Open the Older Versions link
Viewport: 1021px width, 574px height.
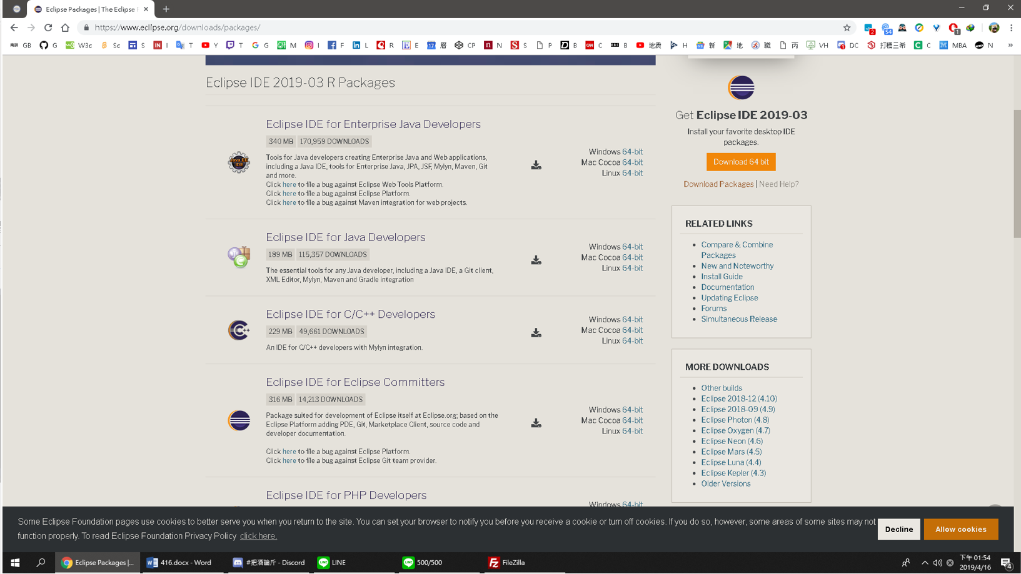(725, 483)
